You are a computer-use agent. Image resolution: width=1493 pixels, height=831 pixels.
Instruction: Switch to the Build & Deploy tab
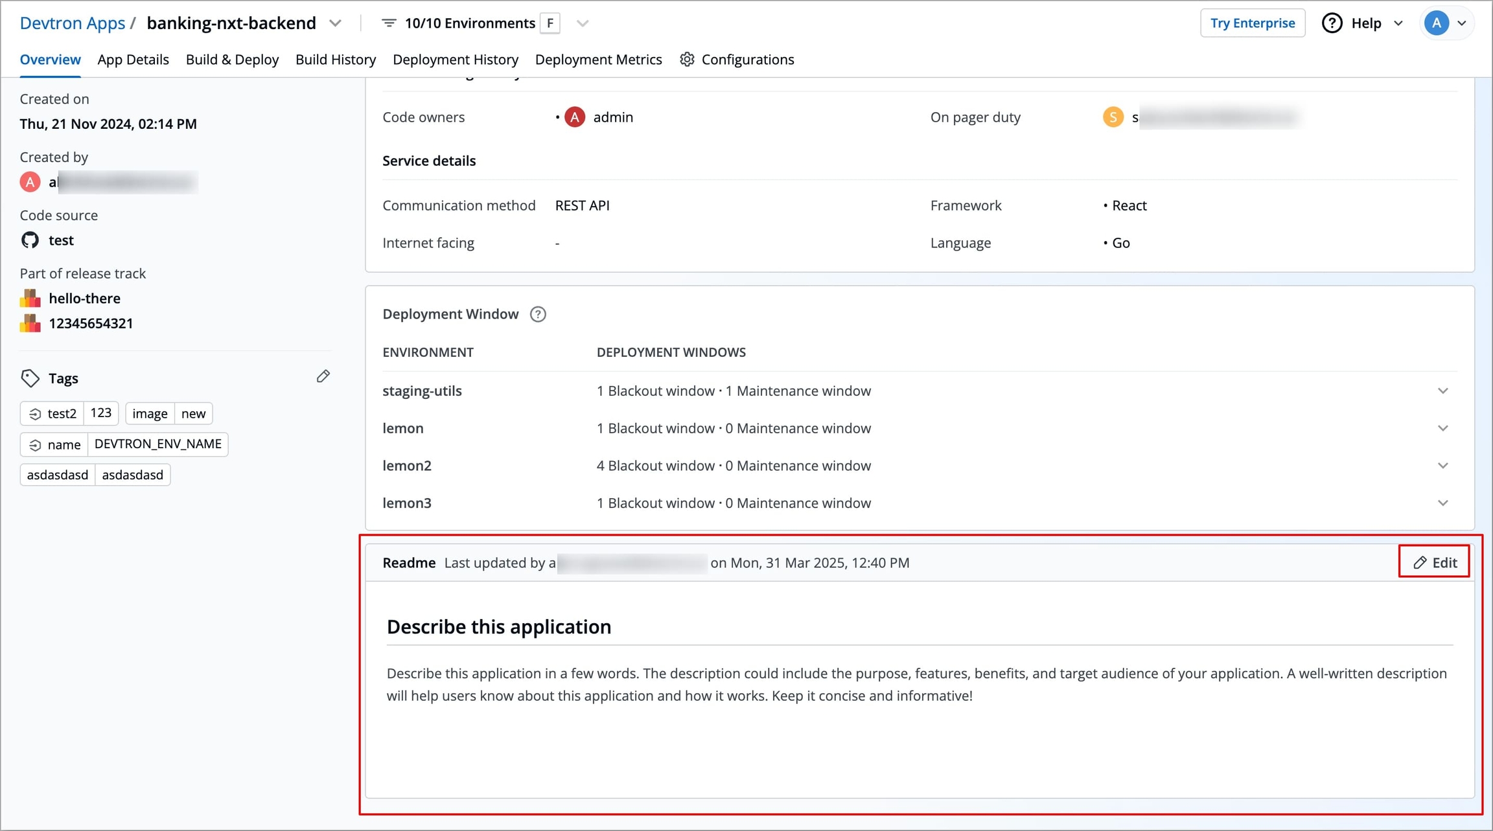232,60
